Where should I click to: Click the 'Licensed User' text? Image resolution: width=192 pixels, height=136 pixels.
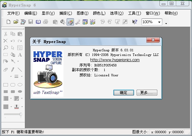[106, 75]
